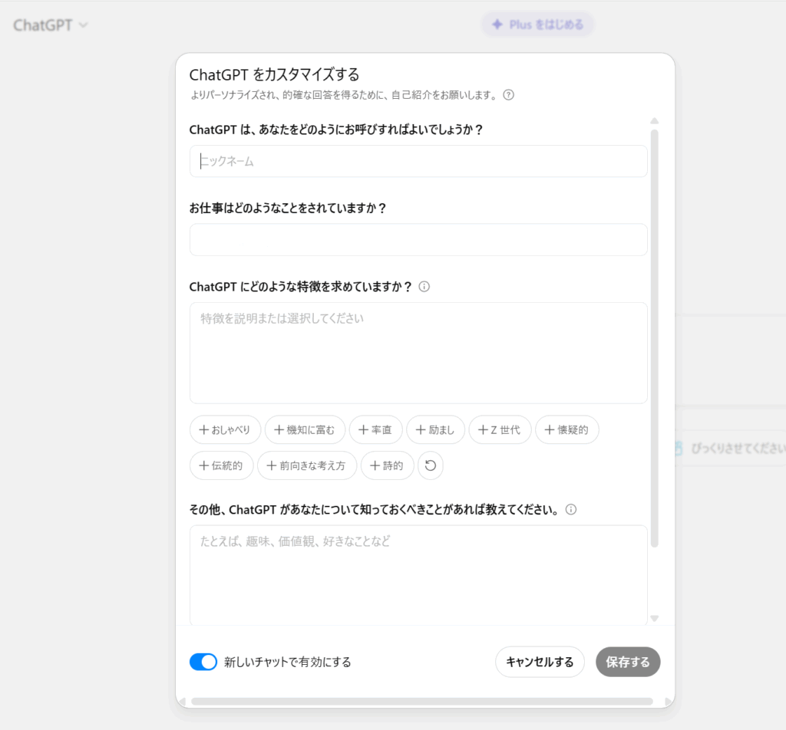Click びっくりさせてください suggestion in background
The width and height of the screenshot is (786, 730).
(x=731, y=449)
